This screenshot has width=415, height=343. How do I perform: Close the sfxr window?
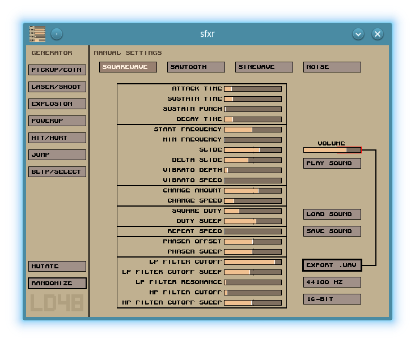[378, 34]
